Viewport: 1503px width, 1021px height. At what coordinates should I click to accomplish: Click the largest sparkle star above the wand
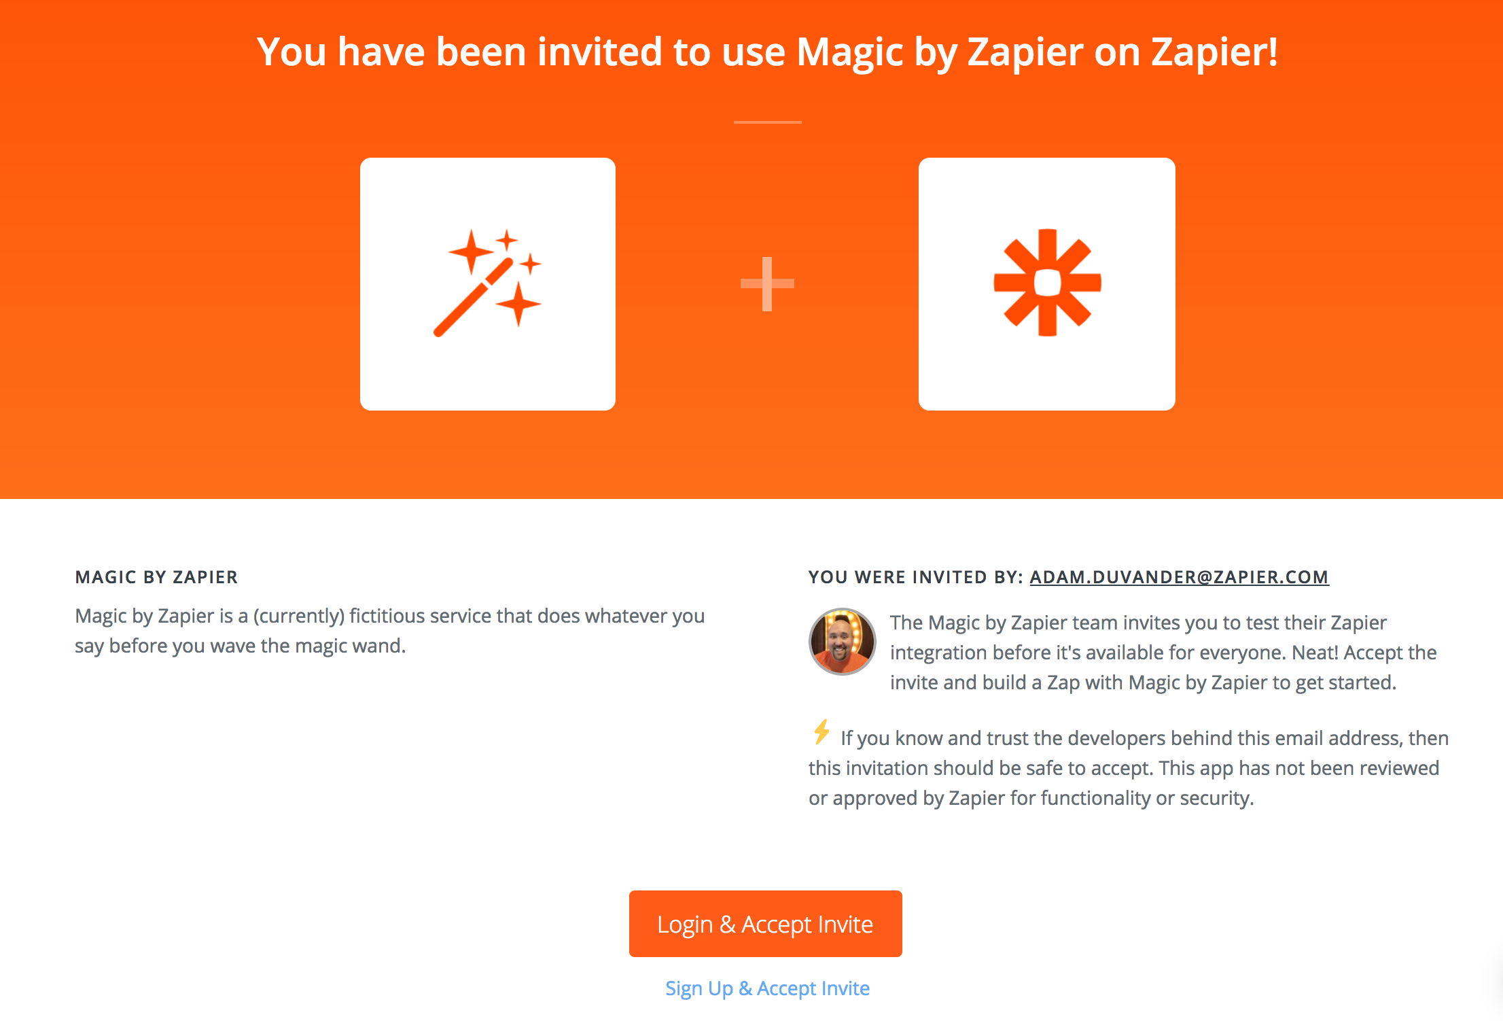click(x=471, y=252)
